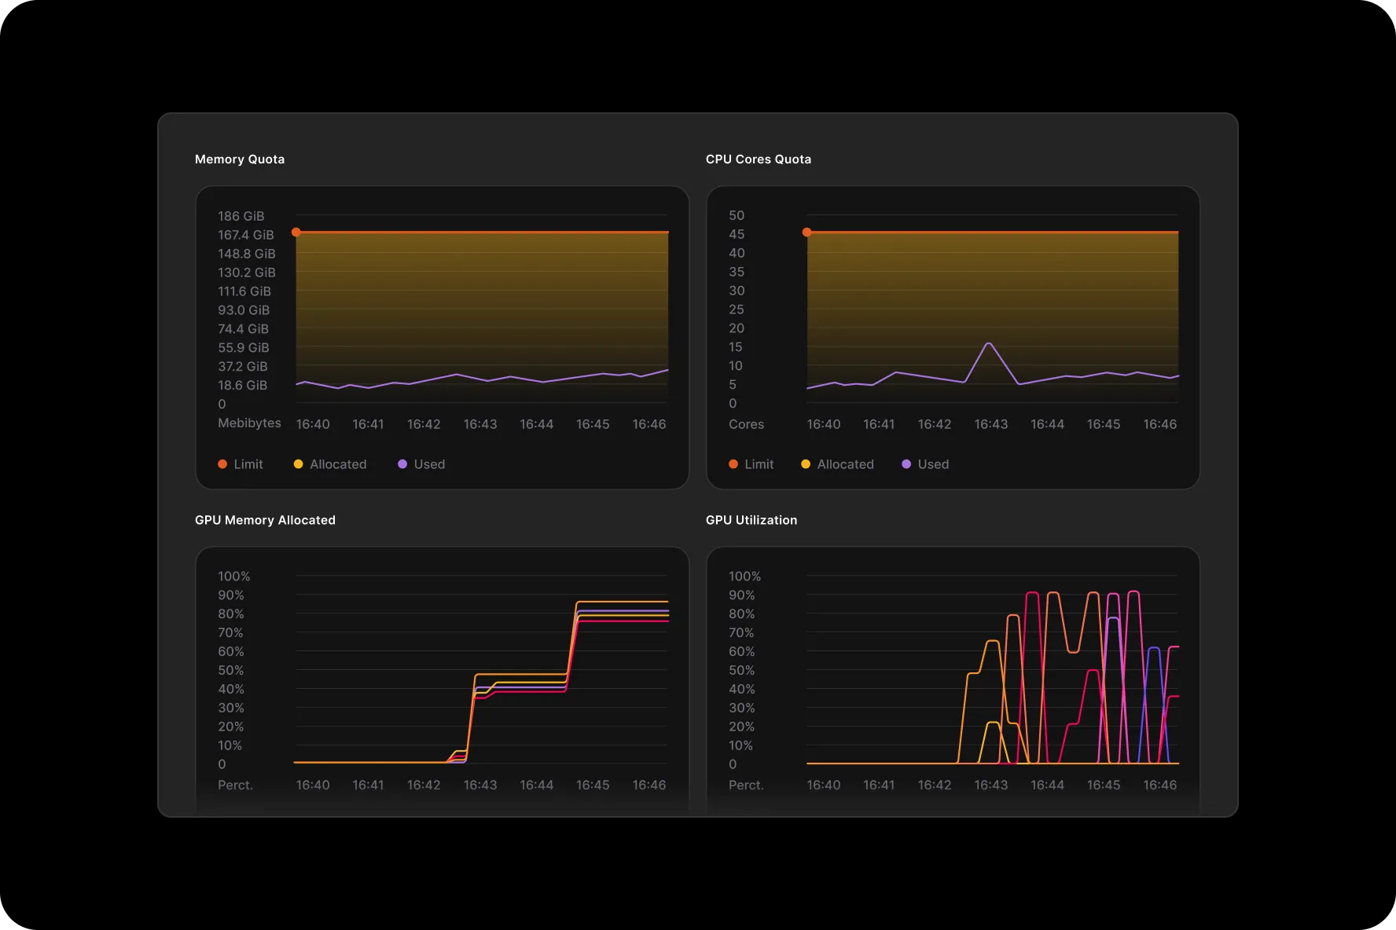Click the Limit legend dot under Memory Quota
Image resolution: width=1396 pixels, height=930 pixels.
(x=222, y=464)
